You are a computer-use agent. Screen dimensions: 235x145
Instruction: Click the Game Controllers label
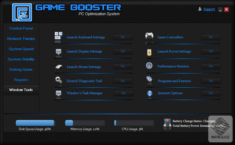coord(170,37)
